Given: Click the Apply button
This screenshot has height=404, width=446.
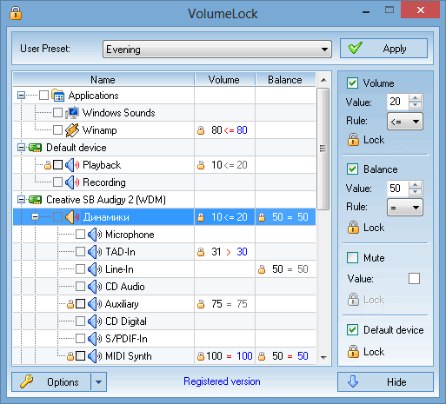Looking at the screenshot, I should [x=383, y=49].
